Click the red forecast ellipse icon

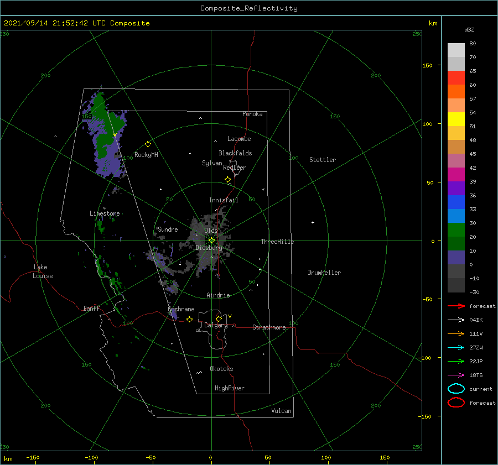pyautogui.click(x=456, y=403)
